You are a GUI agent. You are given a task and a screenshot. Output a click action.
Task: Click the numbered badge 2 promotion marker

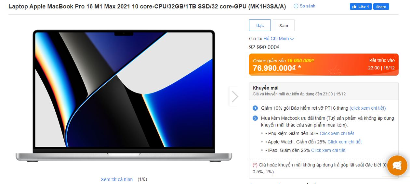tap(255, 118)
